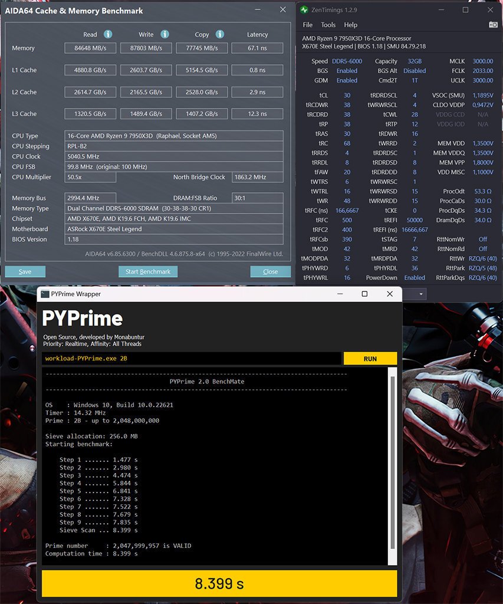Click the Step 5 time 6.841 s line

click(98, 491)
